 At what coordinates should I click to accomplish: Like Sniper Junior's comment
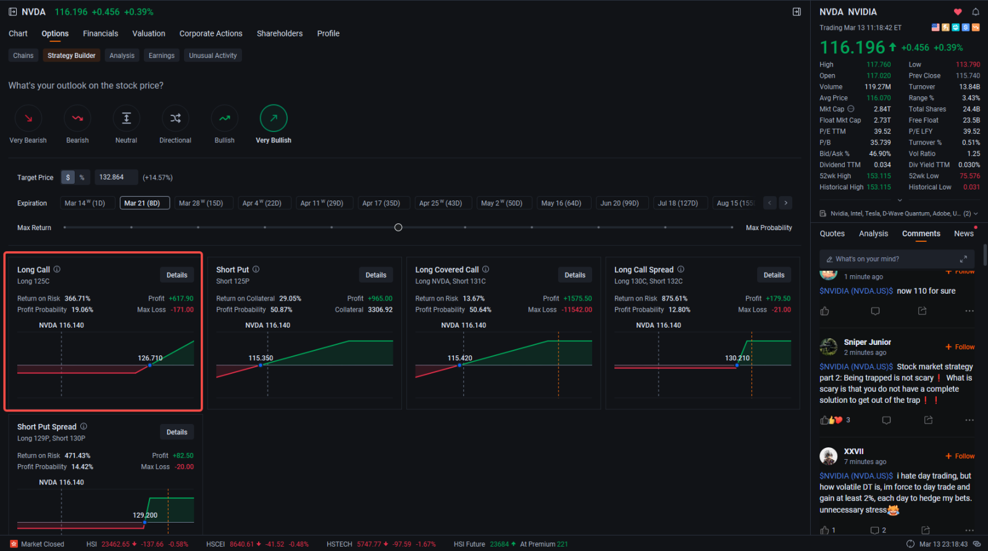[x=824, y=420]
